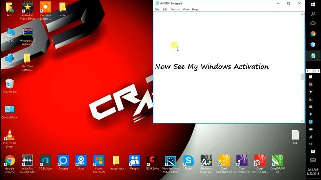This screenshot has height=180, width=321.
Task: Click the Notepad vertical scrollbar thumb
Action: 302,77
